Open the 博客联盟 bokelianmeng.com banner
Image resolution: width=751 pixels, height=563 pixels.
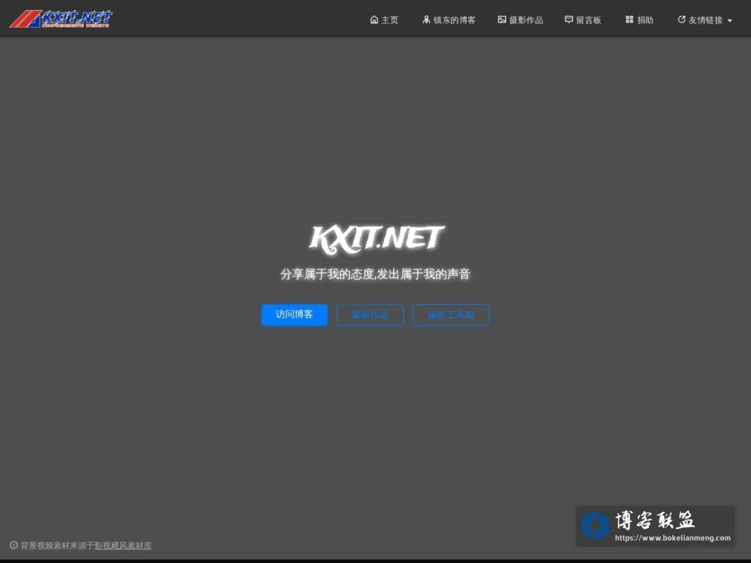click(x=655, y=525)
